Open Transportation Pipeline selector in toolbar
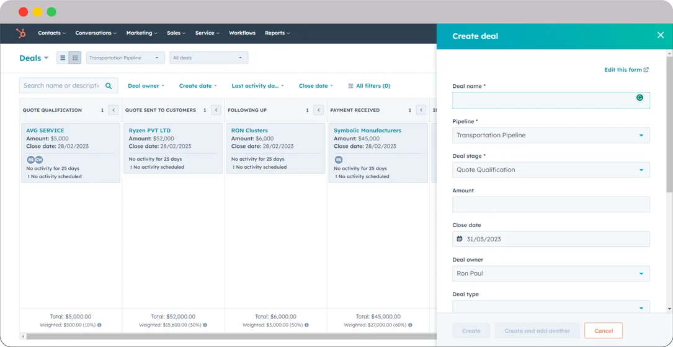 pos(125,58)
